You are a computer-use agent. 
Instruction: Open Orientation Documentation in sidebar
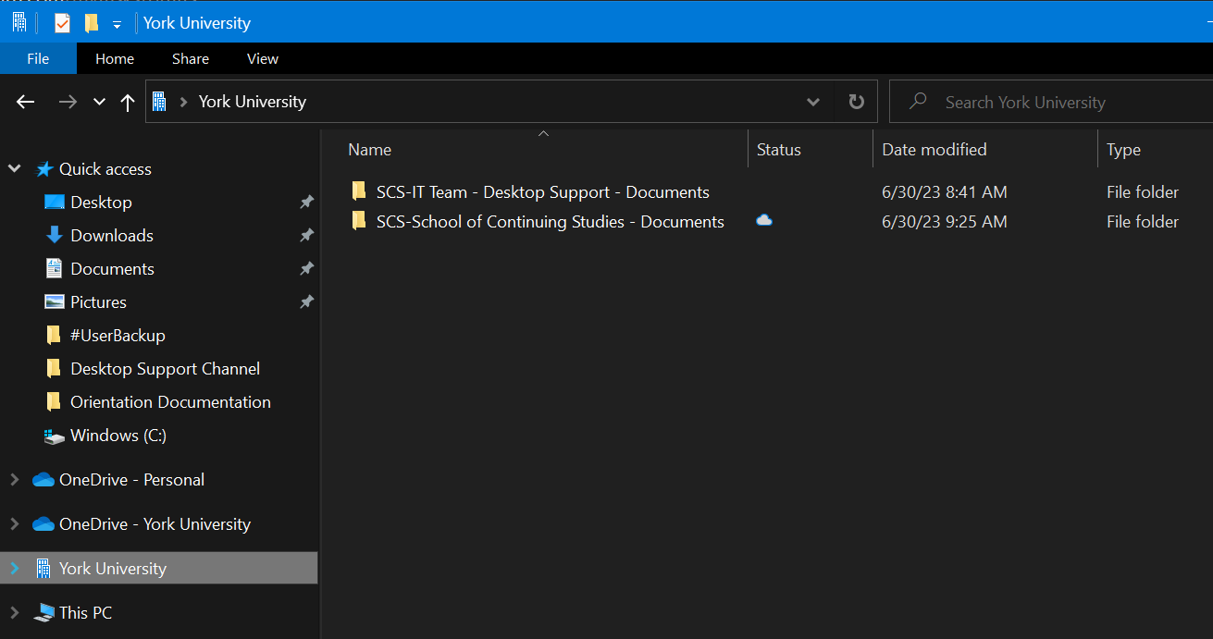(x=170, y=402)
